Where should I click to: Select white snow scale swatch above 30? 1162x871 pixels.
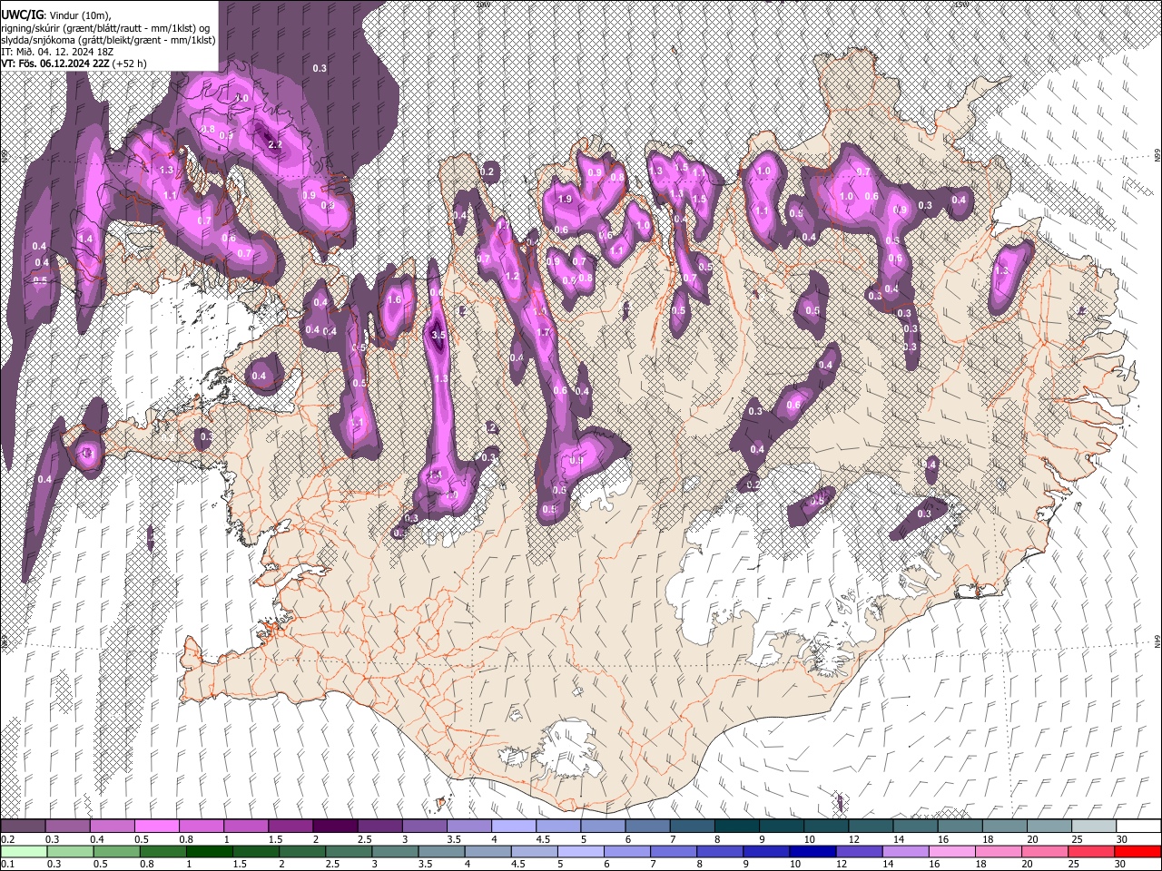coord(1138,827)
